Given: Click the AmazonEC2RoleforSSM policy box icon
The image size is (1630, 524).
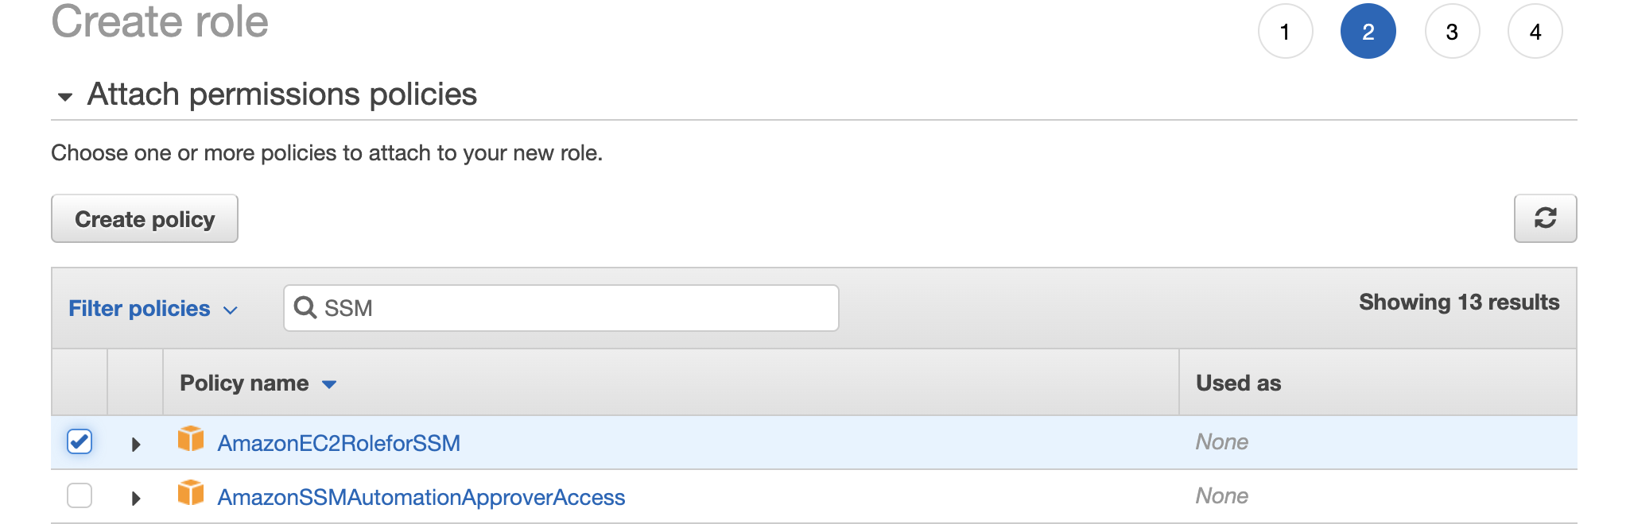Looking at the screenshot, I should [x=191, y=439].
